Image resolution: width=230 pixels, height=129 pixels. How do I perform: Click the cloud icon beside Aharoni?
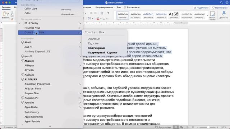click(x=22, y=61)
